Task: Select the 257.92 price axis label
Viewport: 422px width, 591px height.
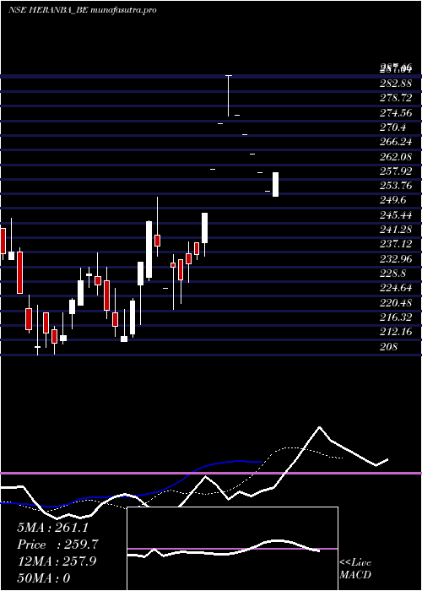Action: click(396, 171)
